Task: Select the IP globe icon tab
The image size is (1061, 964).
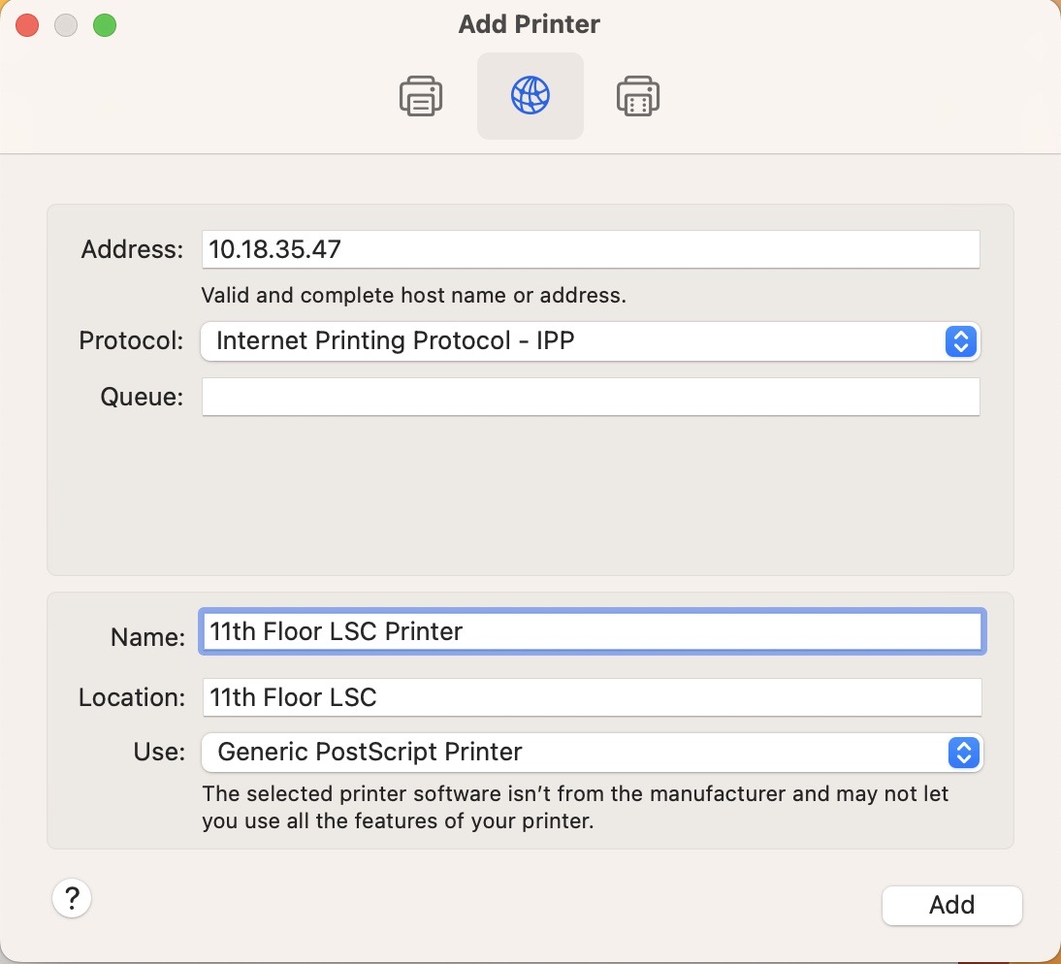Action: coord(530,96)
